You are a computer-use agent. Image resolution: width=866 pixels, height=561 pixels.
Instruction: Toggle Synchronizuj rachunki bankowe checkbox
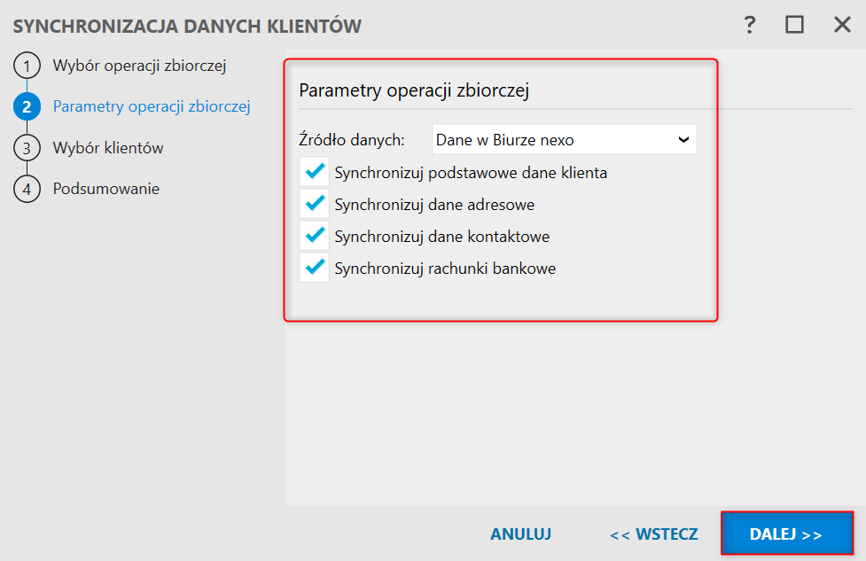pos(314,268)
